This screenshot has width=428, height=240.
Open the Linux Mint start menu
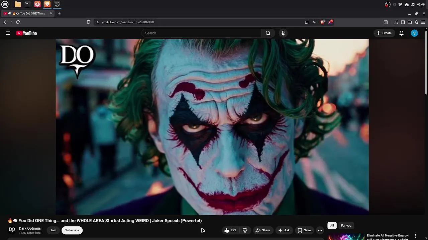[x=5, y=4]
